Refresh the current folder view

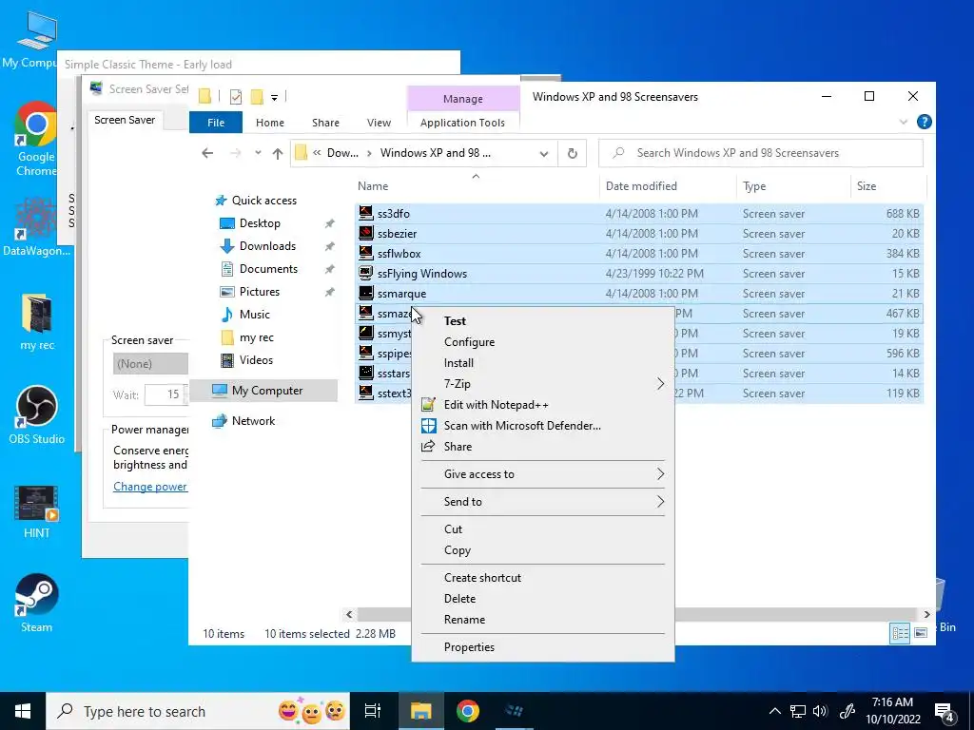tap(572, 153)
